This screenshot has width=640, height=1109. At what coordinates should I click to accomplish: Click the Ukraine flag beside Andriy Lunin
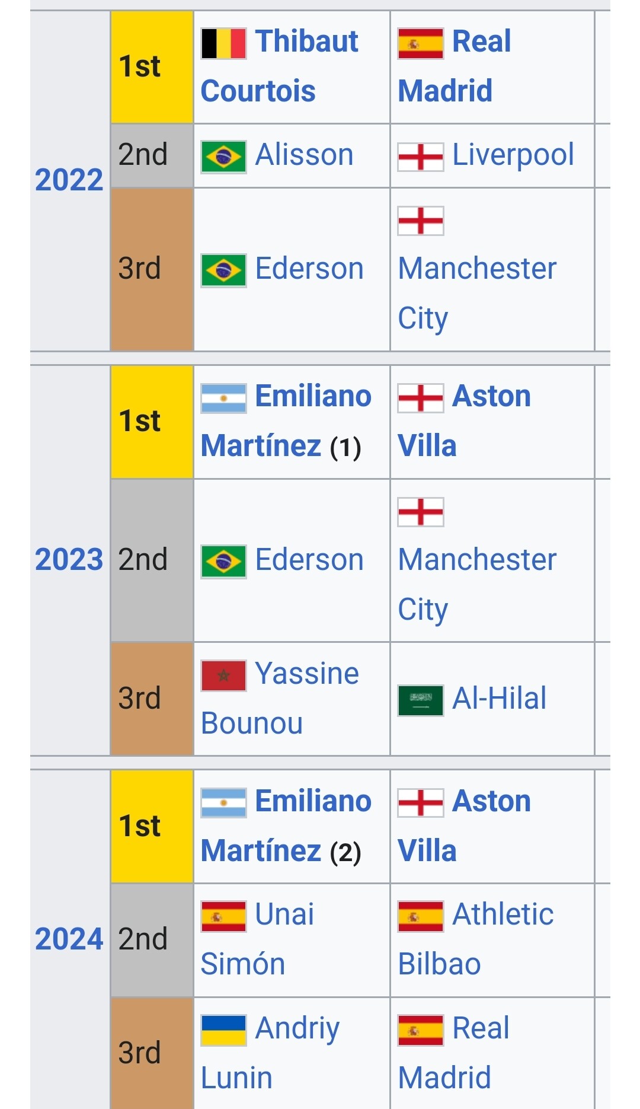click(223, 1030)
